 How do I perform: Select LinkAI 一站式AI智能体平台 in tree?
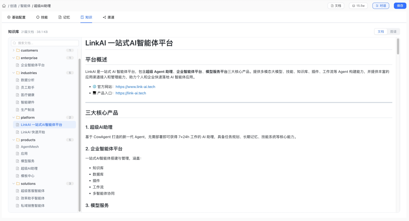[44, 125]
